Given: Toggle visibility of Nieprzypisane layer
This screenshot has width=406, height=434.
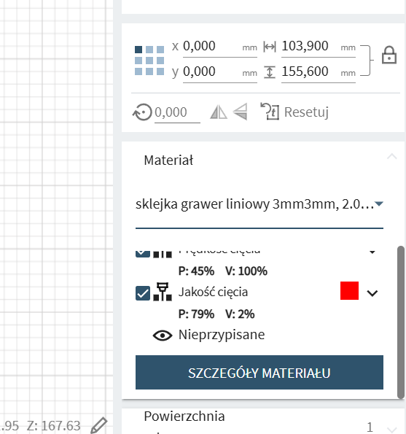Looking at the screenshot, I should click(163, 336).
